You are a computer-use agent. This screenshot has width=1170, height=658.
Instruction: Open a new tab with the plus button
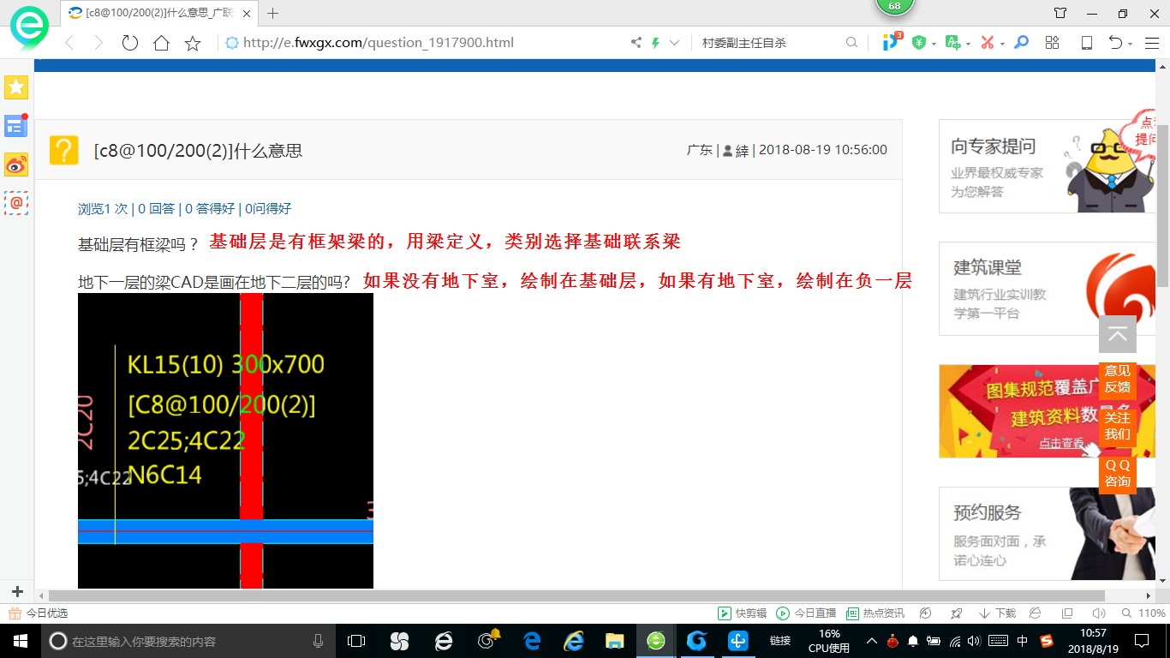click(x=272, y=14)
